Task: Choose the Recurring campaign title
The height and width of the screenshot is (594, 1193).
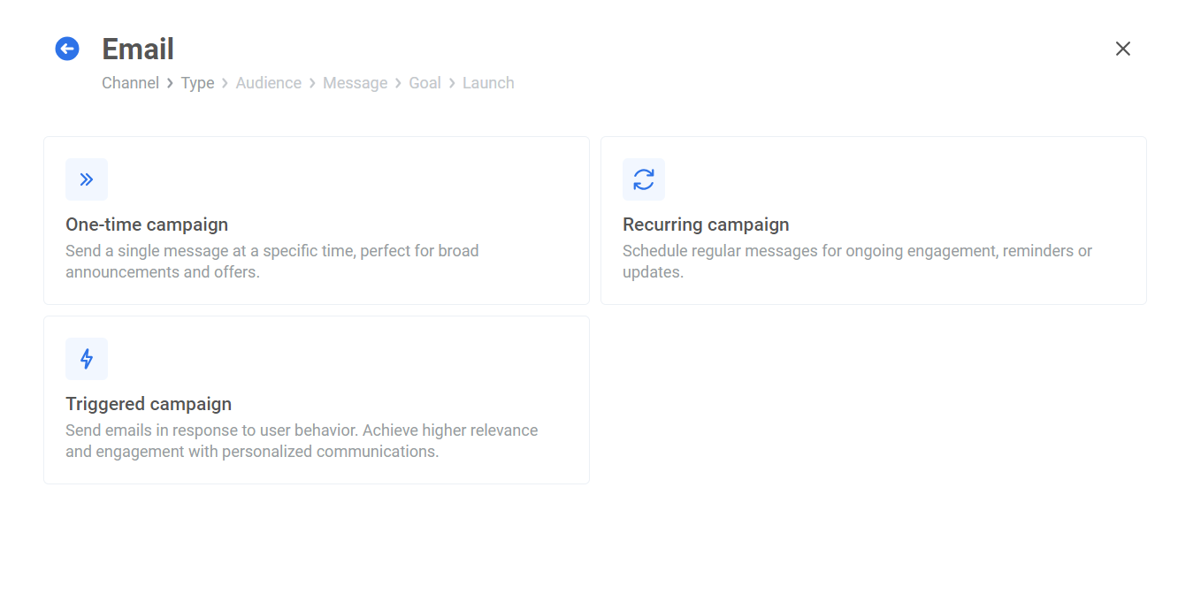Action: pos(706,225)
